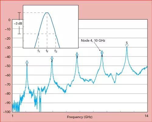
Task: Select the start frequency value 1
Action: pos(12,116)
